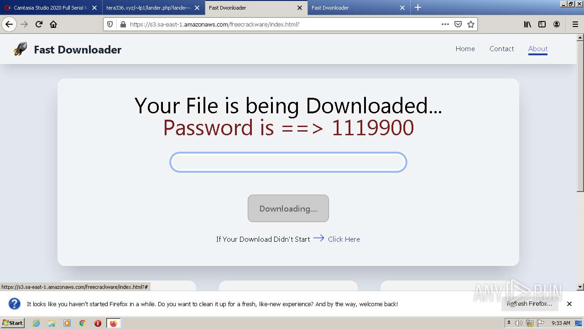Show site security padlock info
This screenshot has width=584, height=329.
123,24
